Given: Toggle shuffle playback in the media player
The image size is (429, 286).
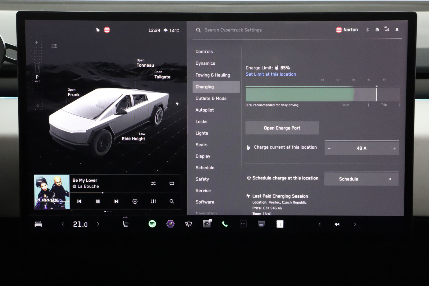Looking at the screenshot, I should [153, 183].
